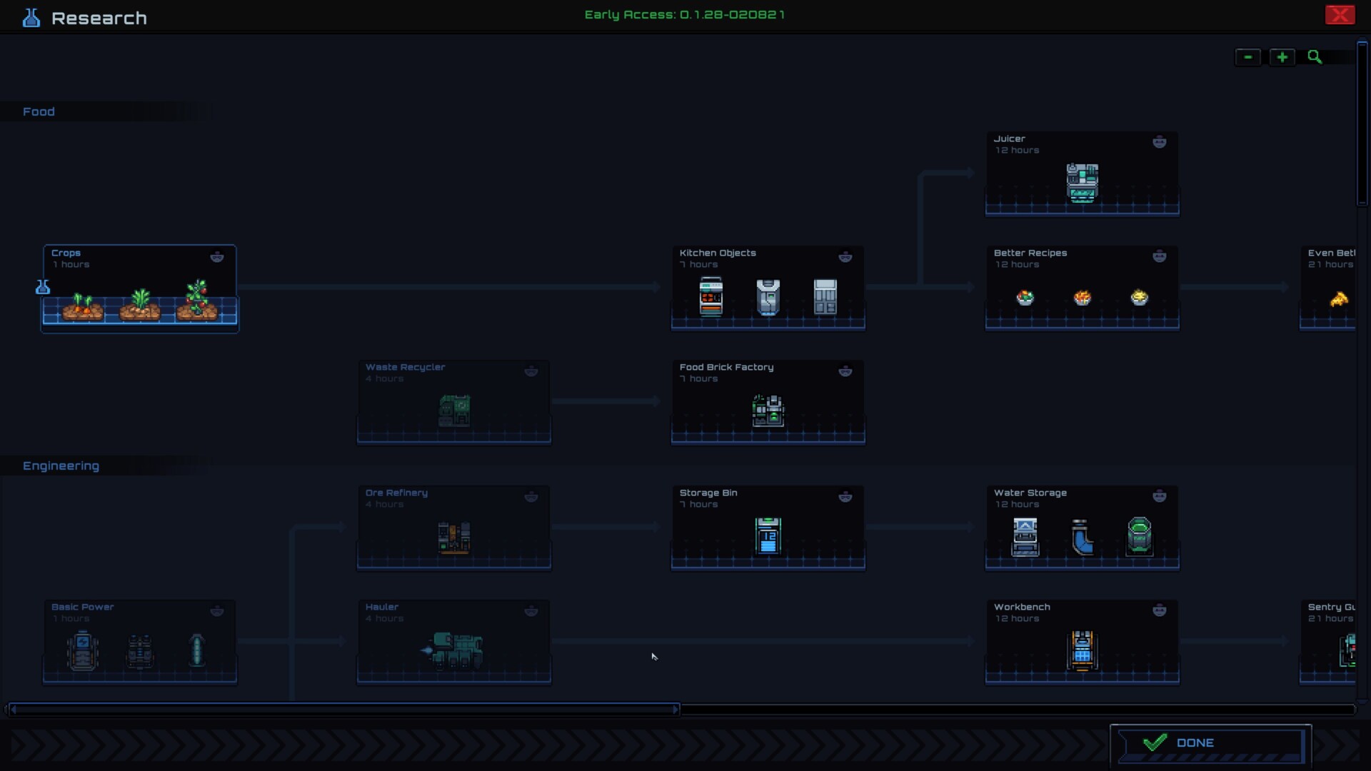This screenshot has height=771, width=1371.
Task: Click the Storage Bin container icon
Action: click(768, 535)
